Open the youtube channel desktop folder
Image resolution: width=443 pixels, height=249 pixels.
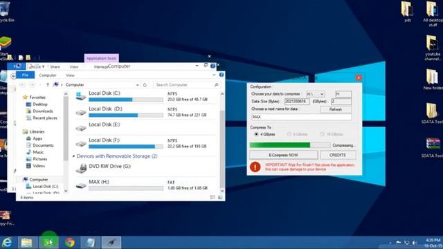click(433, 48)
